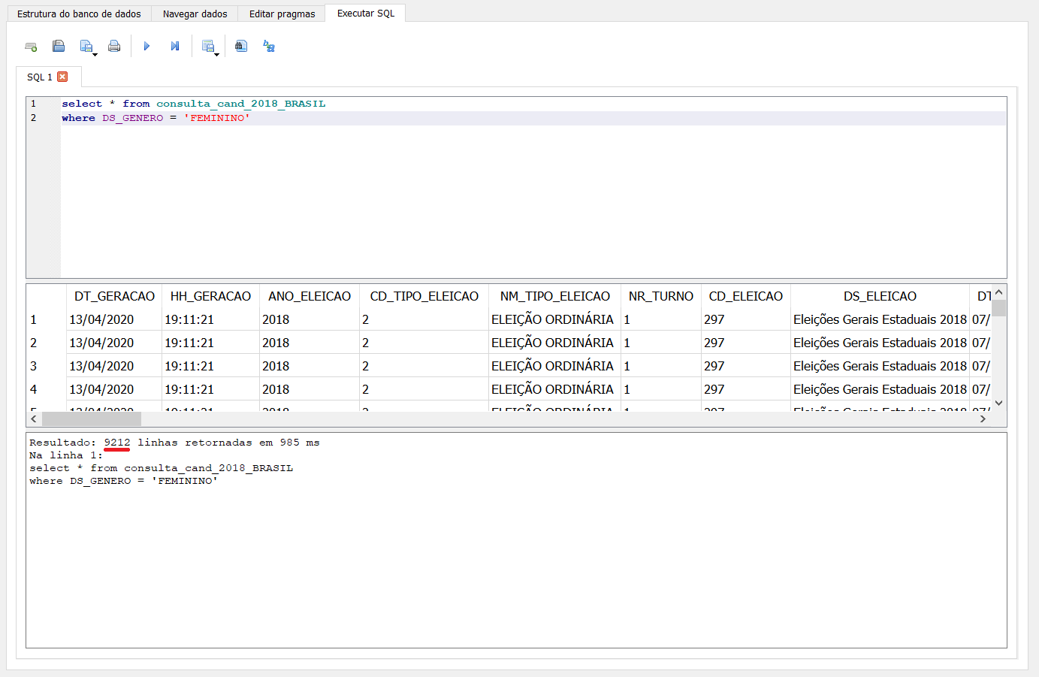Switch to Estrutura do banco de dados tab
The width and height of the screenshot is (1039, 677).
click(x=79, y=14)
